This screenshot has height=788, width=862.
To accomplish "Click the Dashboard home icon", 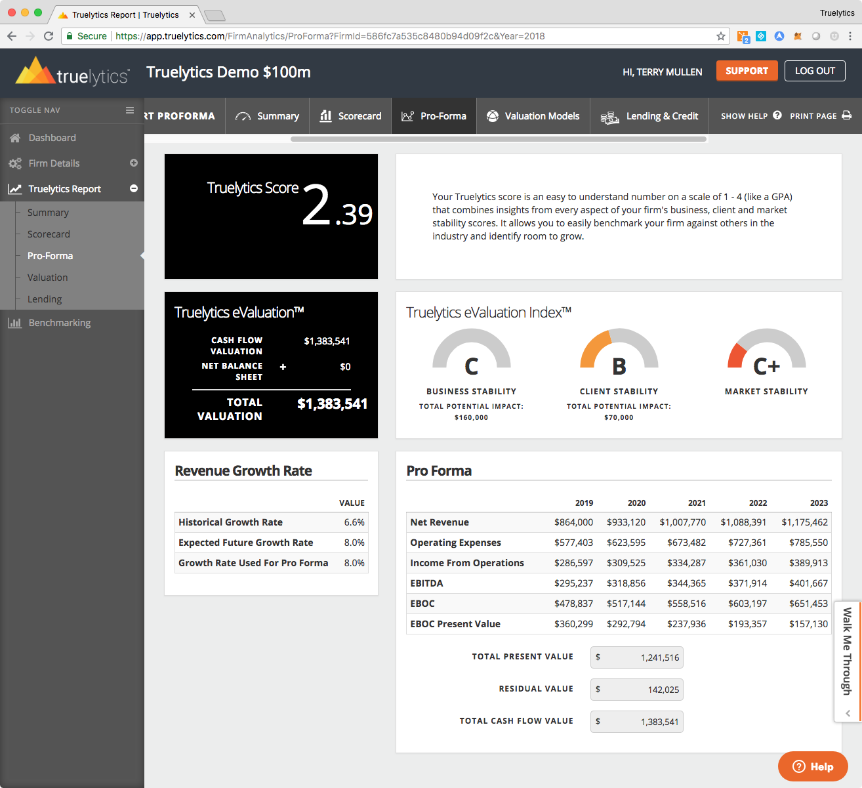I will [x=15, y=138].
